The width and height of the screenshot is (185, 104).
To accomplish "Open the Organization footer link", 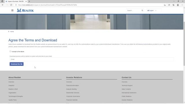I will (12, 93).
